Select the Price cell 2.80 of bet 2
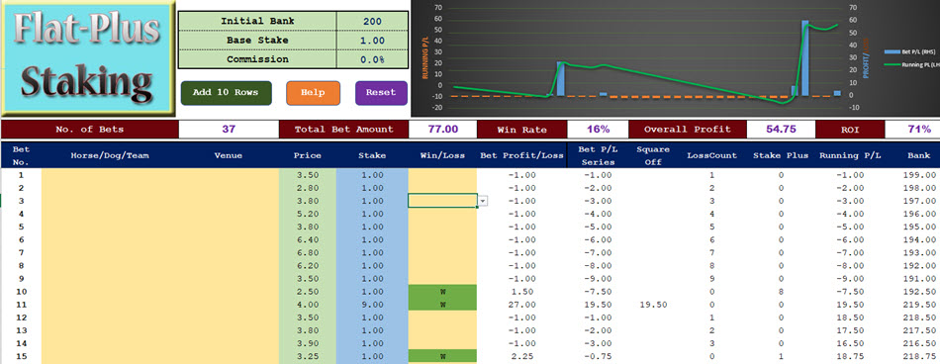 (308, 188)
